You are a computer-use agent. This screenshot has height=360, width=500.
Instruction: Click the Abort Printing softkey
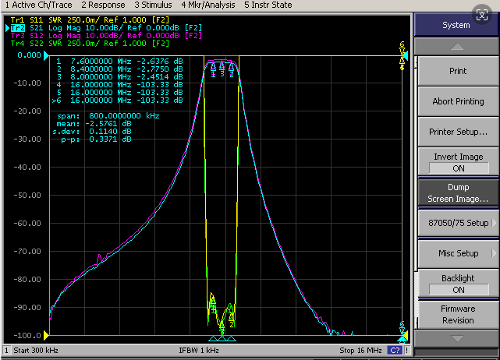459,101
